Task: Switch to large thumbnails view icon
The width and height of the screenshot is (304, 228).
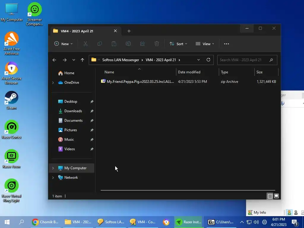Action: click(276, 196)
